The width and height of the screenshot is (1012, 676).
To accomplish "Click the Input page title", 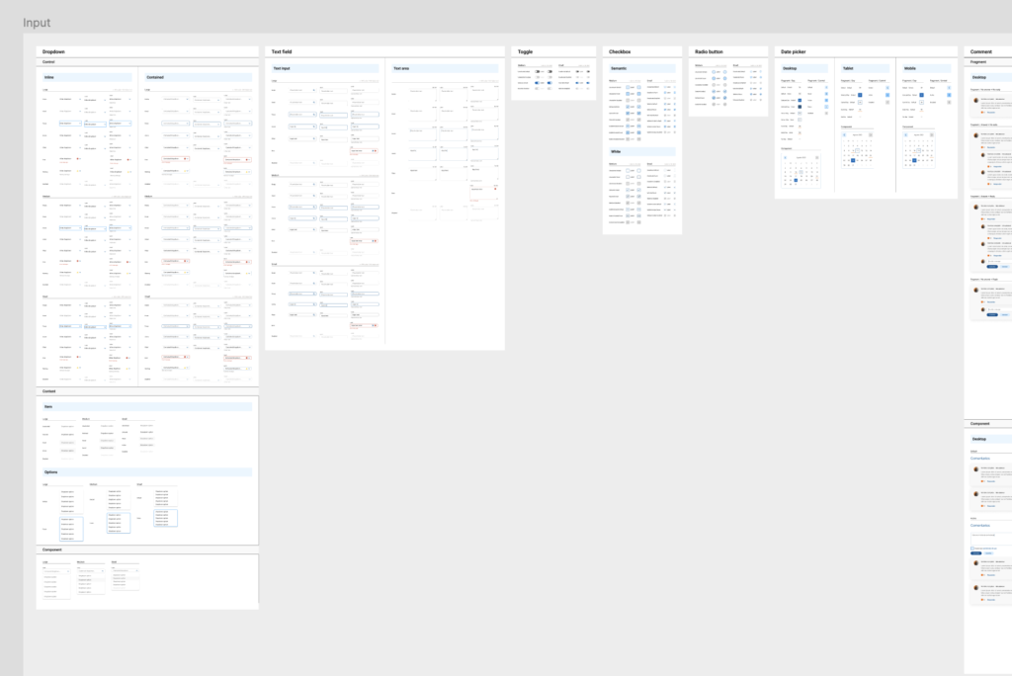I will pos(37,23).
